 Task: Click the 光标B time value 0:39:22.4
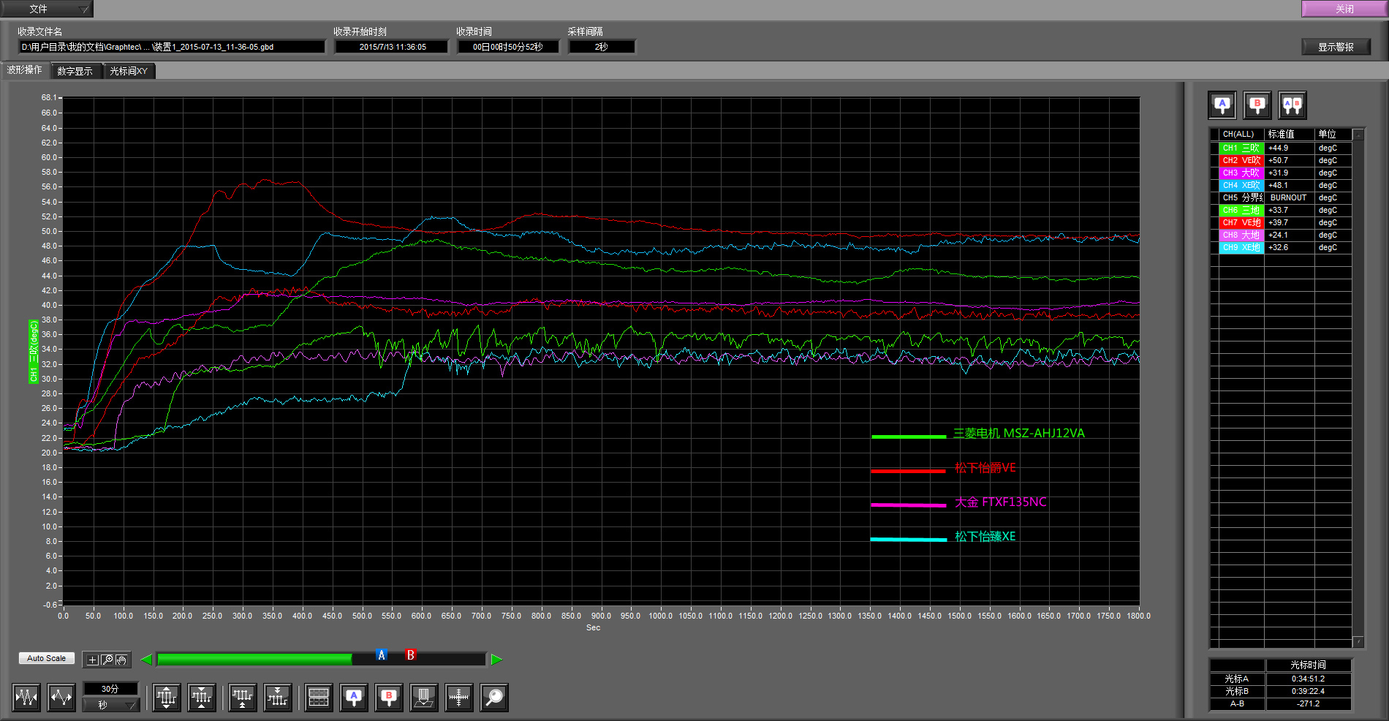1308,691
